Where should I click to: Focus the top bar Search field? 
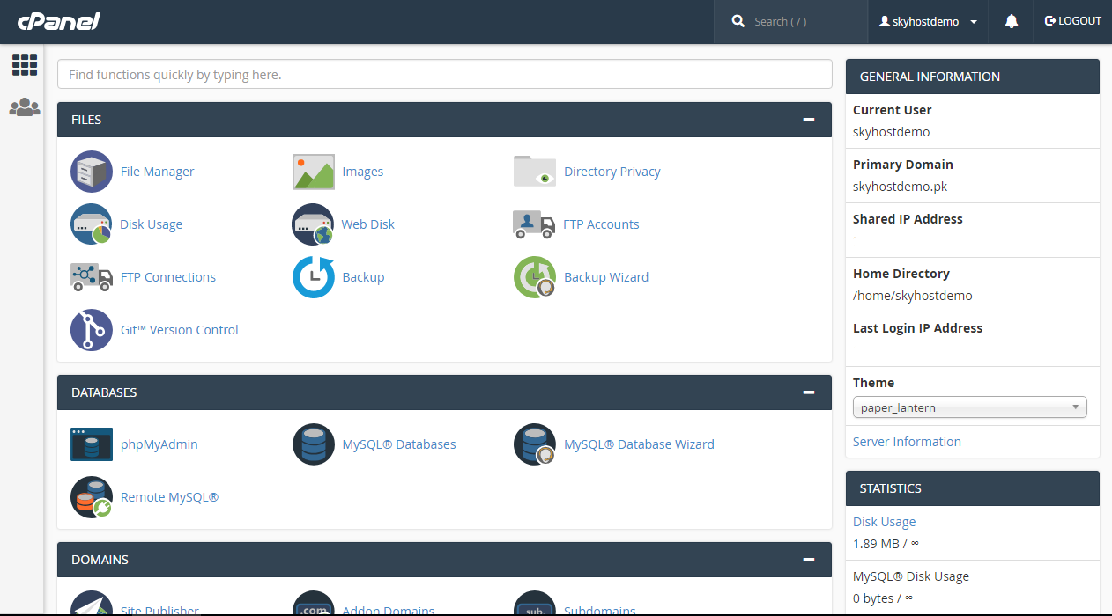(790, 21)
